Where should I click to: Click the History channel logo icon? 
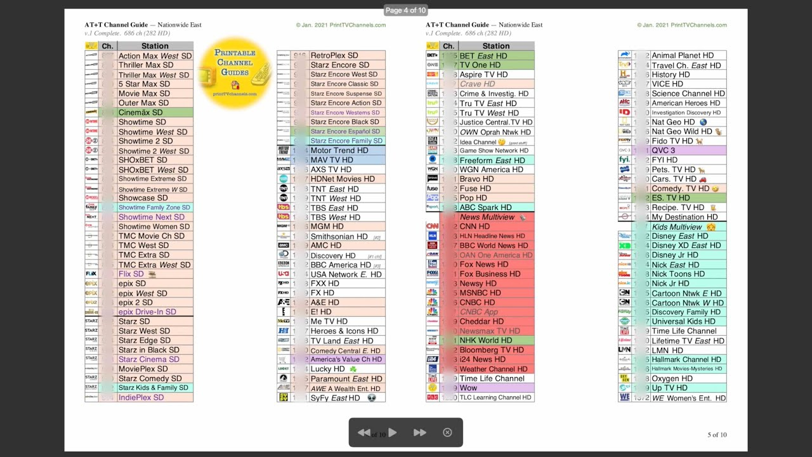[624, 74]
